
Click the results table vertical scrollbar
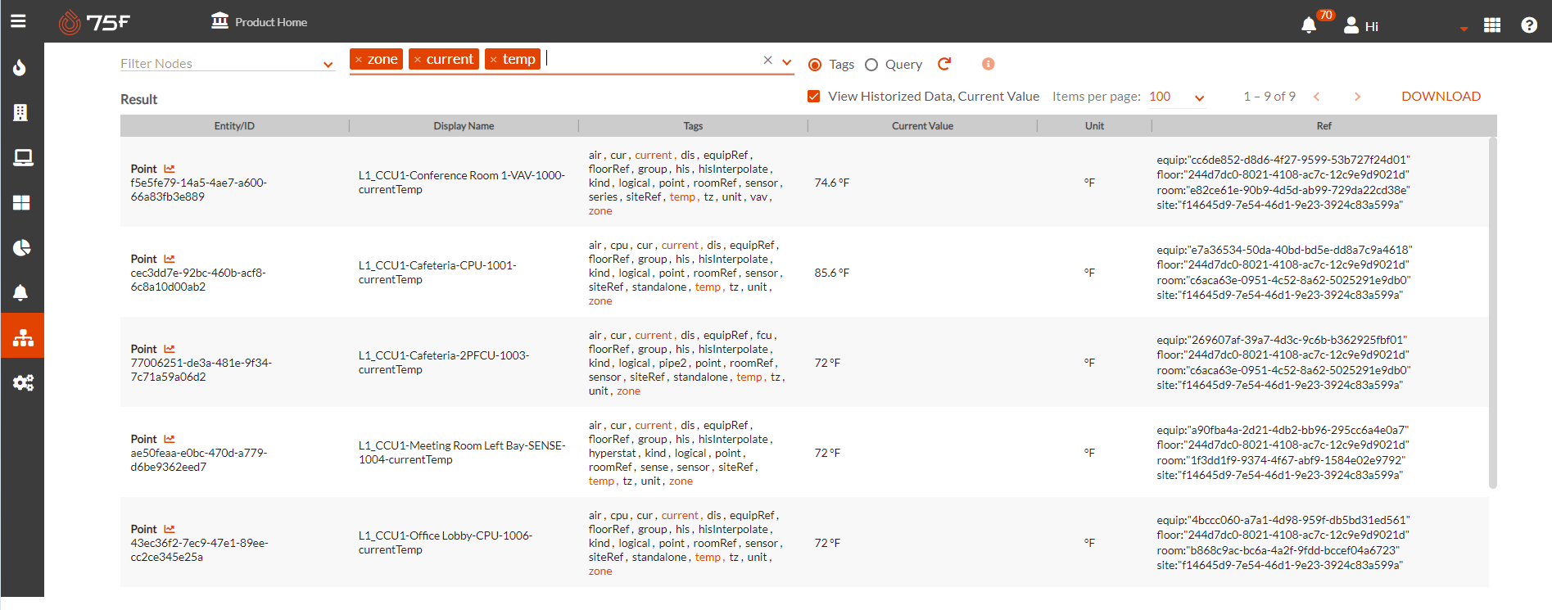(x=1492, y=313)
